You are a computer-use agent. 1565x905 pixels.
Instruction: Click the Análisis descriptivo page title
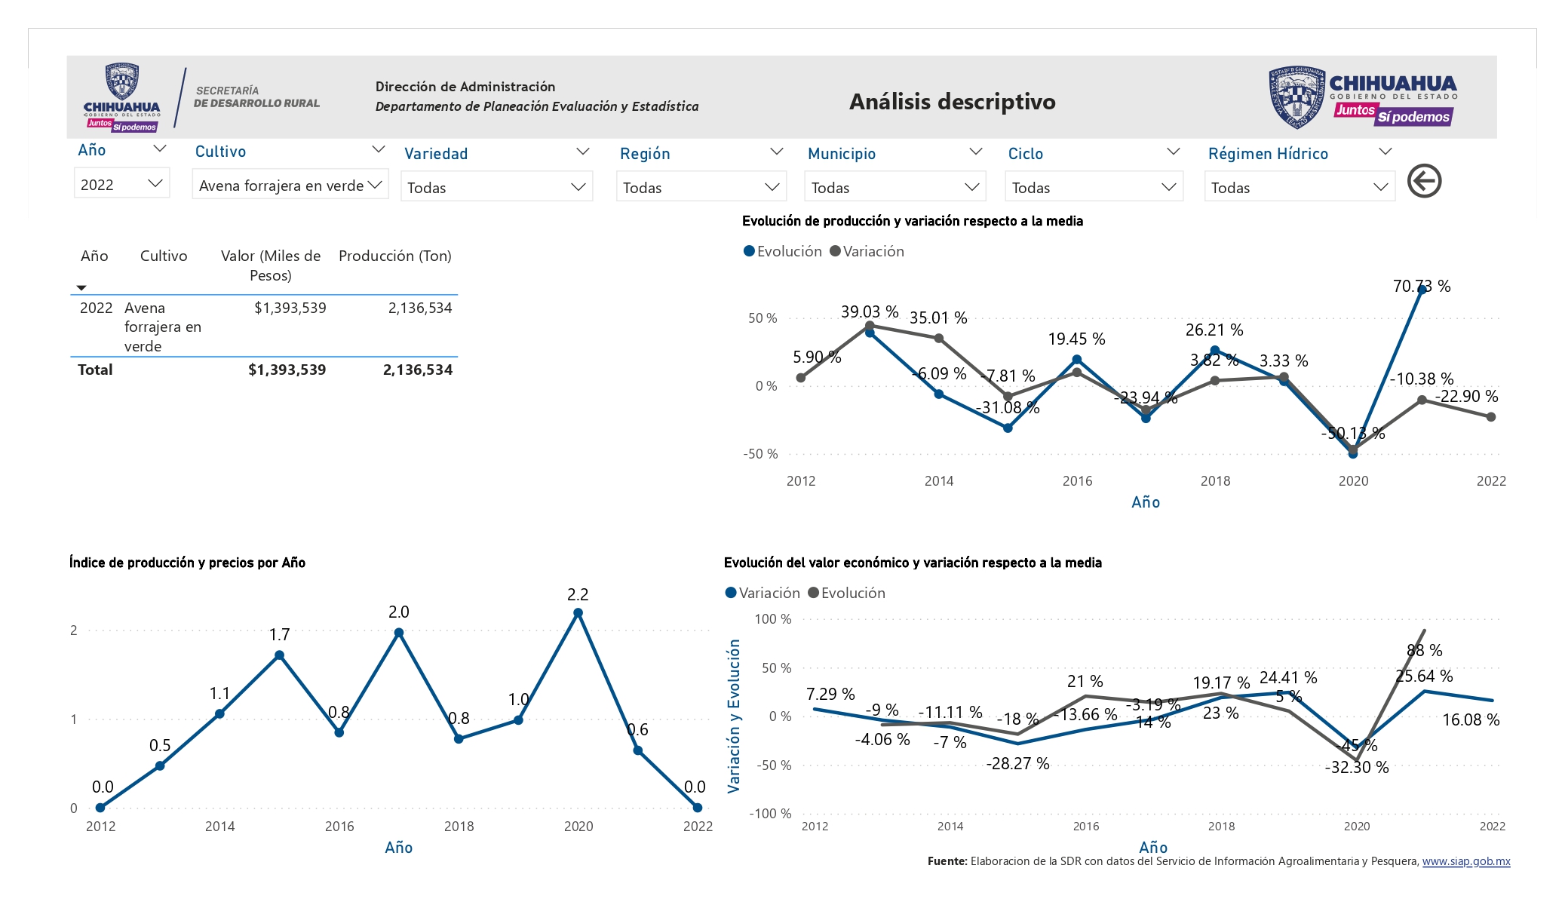[x=953, y=101]
